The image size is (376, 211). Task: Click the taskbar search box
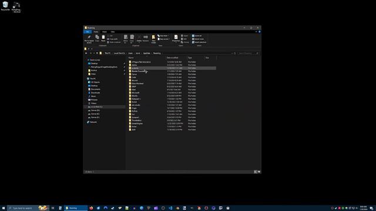(x=28, y=208)
